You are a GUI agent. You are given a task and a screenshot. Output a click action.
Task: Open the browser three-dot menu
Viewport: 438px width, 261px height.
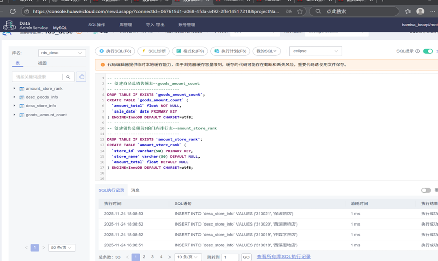point(433,11)
